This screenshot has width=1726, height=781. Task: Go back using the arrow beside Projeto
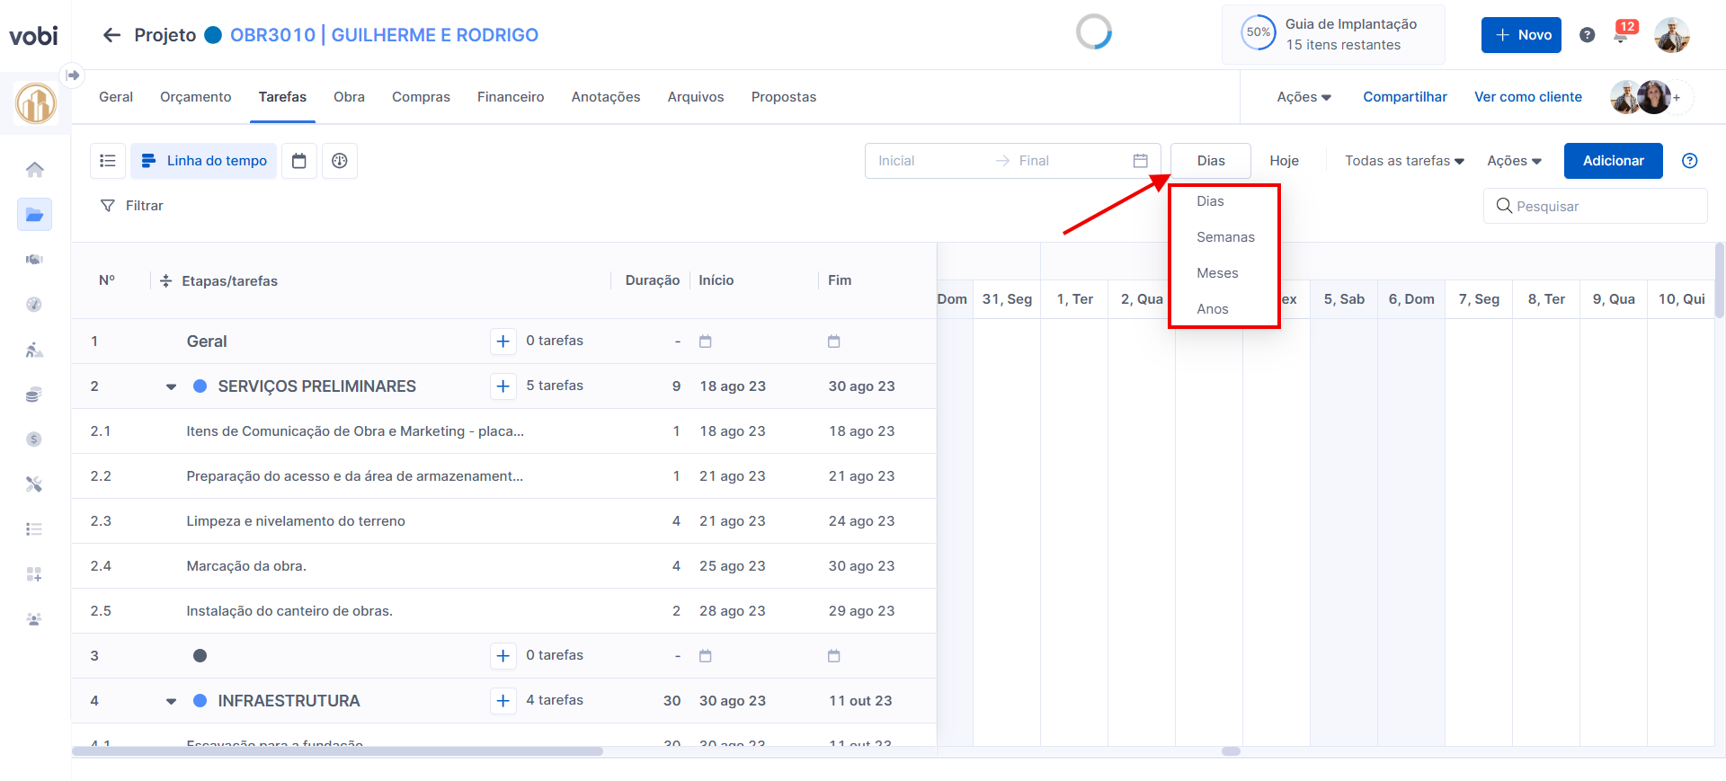111,35
